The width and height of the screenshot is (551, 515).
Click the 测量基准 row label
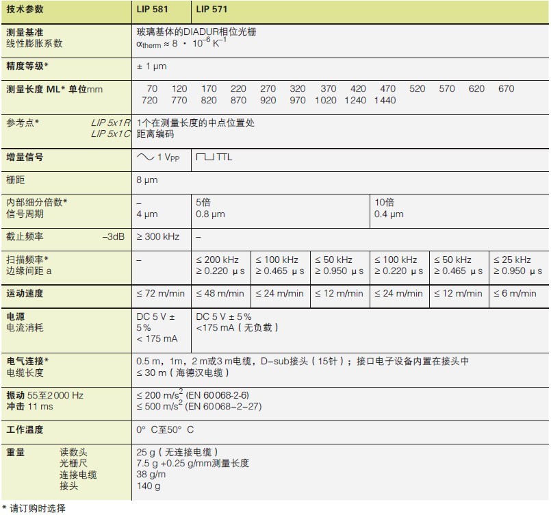25,32
